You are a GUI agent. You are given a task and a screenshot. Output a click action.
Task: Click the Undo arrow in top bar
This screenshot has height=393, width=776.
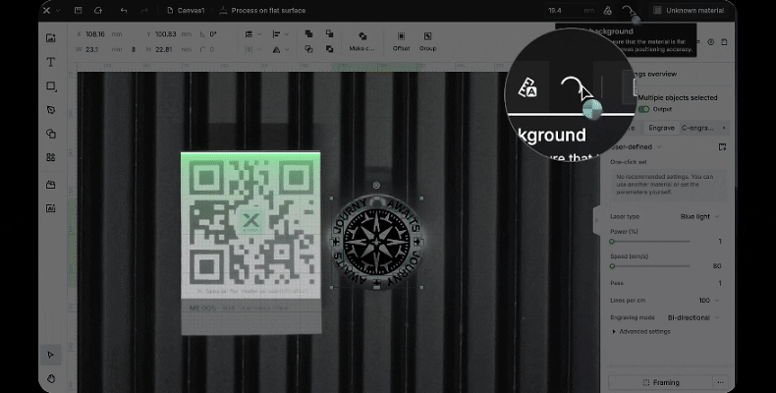(x=123, y=11)
